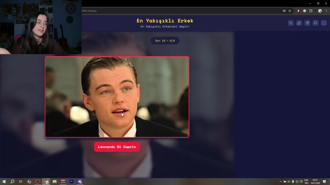Click the colorful square tray icon

[301, 182]
